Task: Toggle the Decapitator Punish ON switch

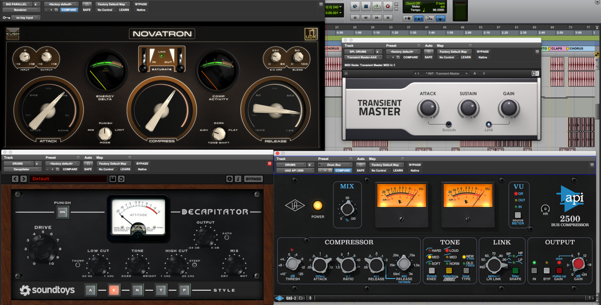Action: pyautogui.click(x=63, y=212)
